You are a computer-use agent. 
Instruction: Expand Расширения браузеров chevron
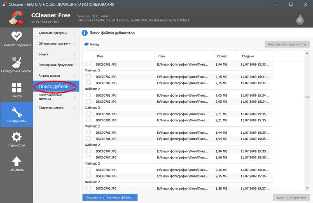coord(75,65)
